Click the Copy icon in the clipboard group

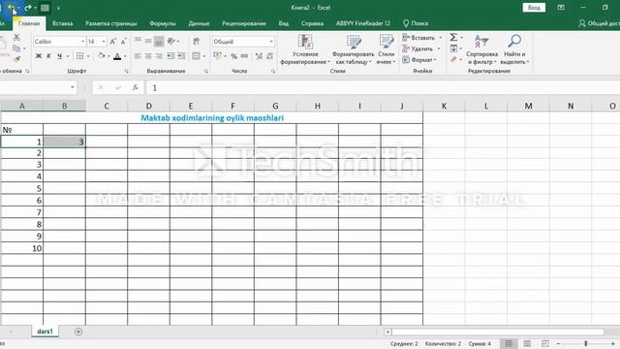pyautogui.click(x=16, y=48)
